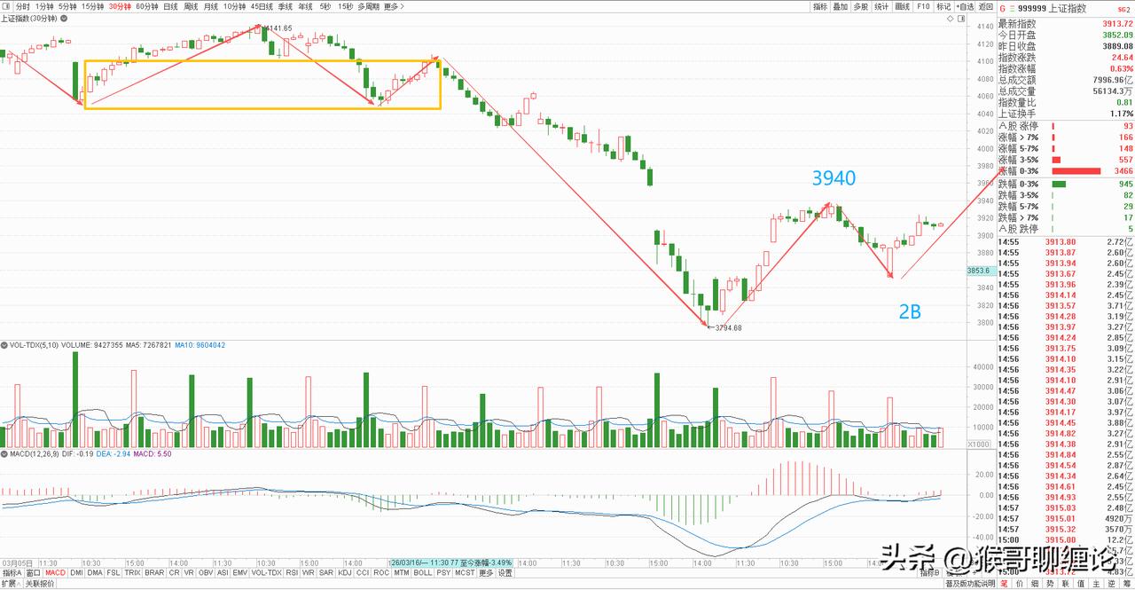Click the 多股 multi-stock button
The height and width of the screenshot is (590, 1135).
pos(861,6)
